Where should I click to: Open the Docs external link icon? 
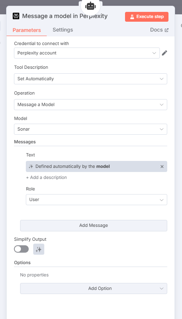click(166, 30)
